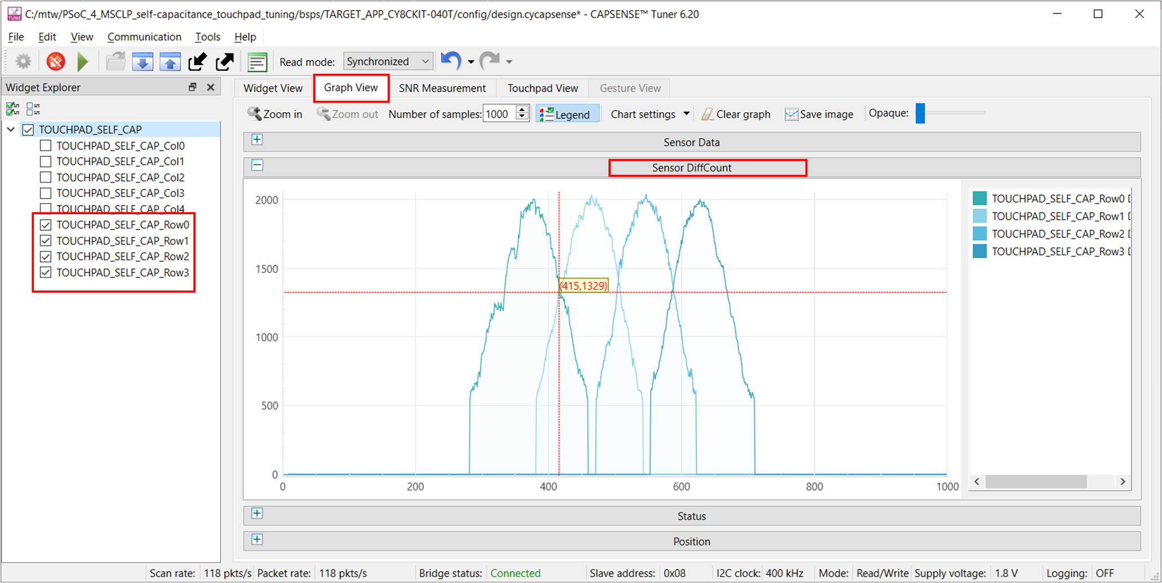Open the File menu

(16, 37)
